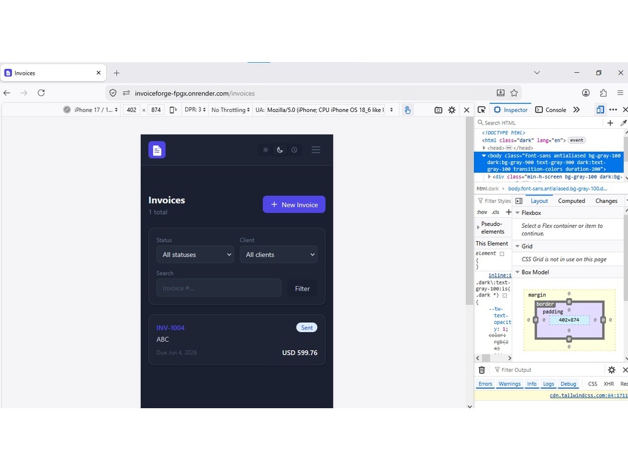Open invoice INV-1004 link

pos(171,328)
